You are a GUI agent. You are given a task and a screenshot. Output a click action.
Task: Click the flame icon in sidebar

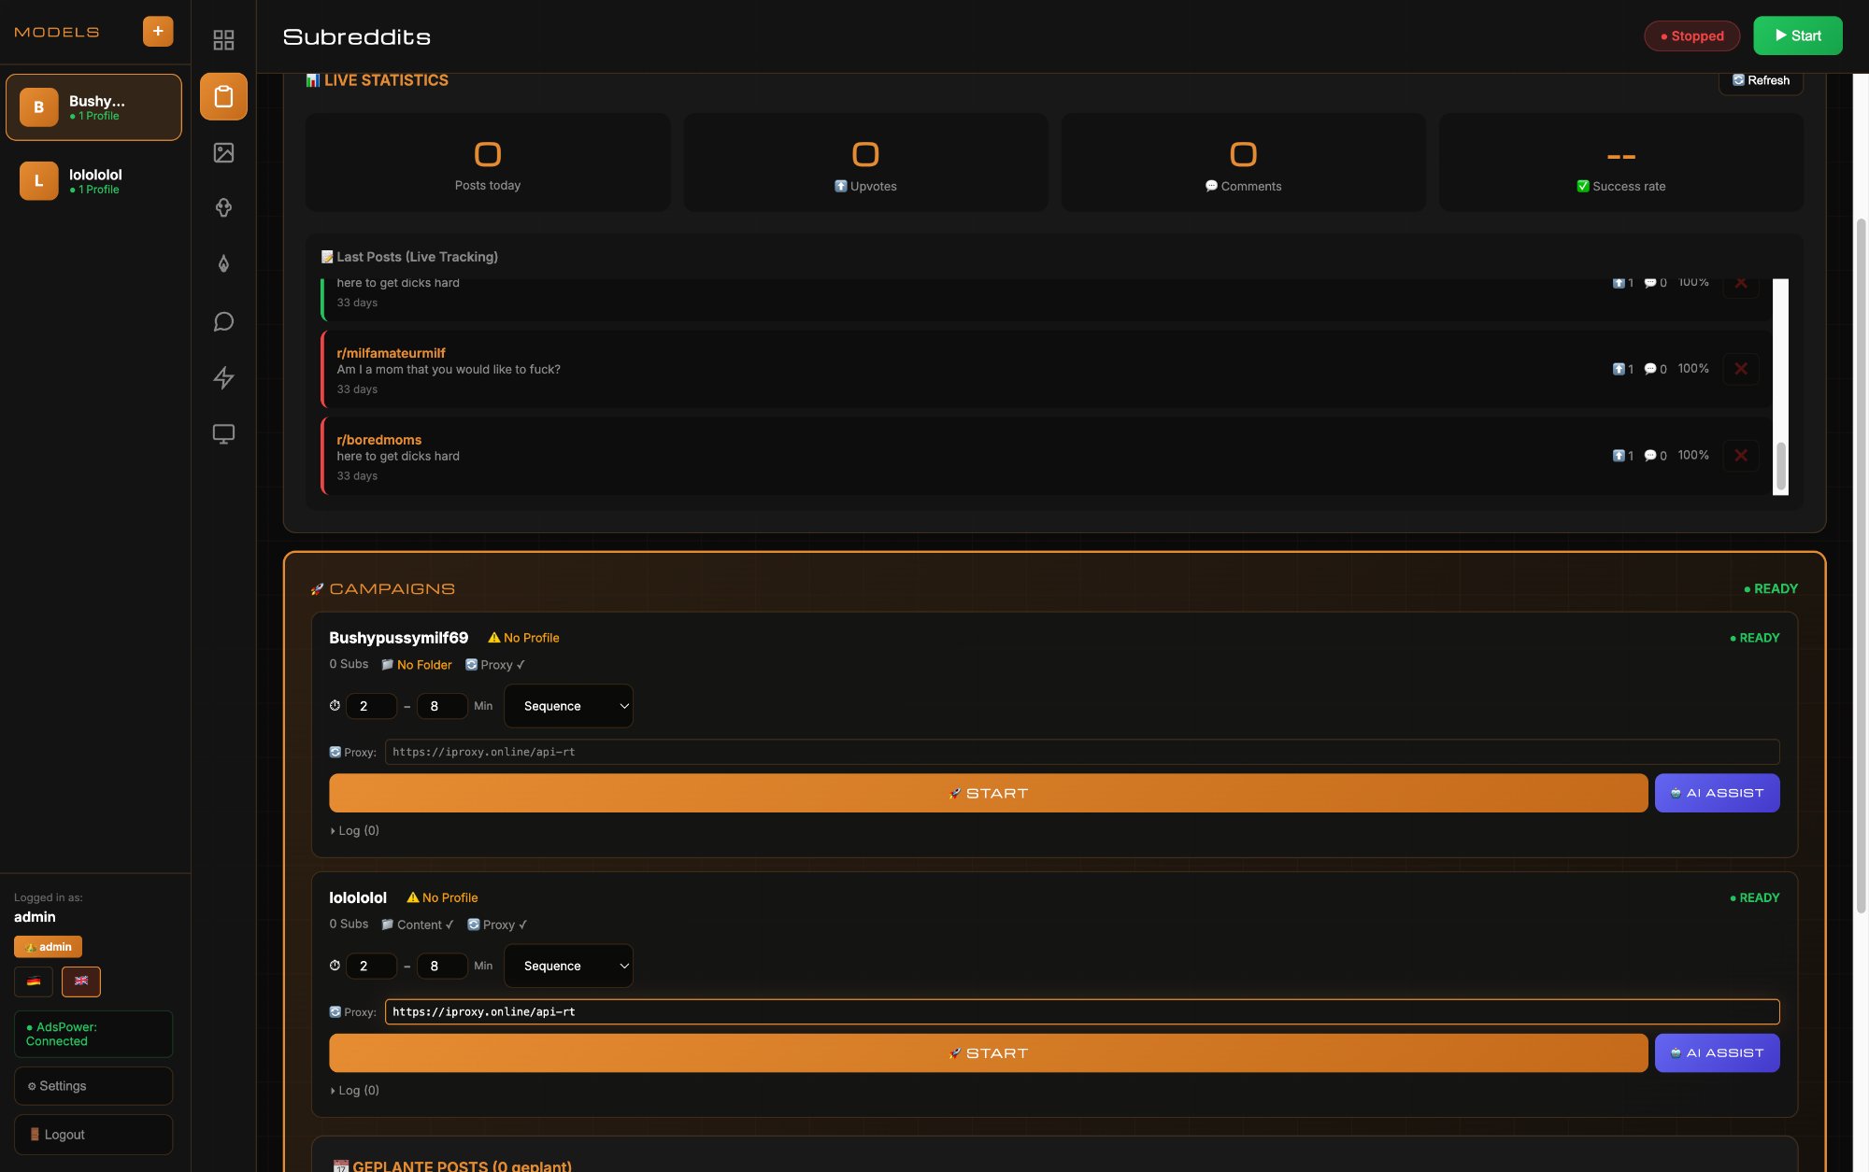pos(223,264)
